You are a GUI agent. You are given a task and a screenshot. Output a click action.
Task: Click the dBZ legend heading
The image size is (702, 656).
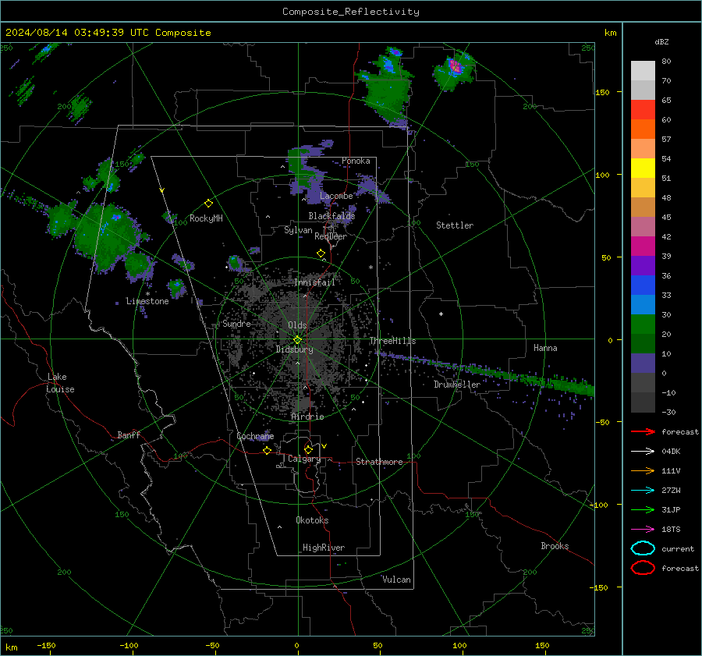point(661,41)
